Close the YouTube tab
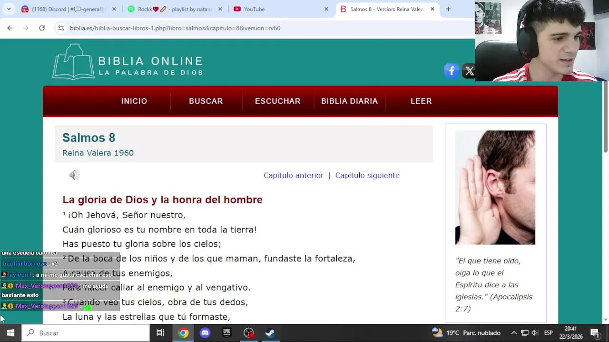Image resolution: width=609 pixels, height=342 pixels. tap(326, 9)
